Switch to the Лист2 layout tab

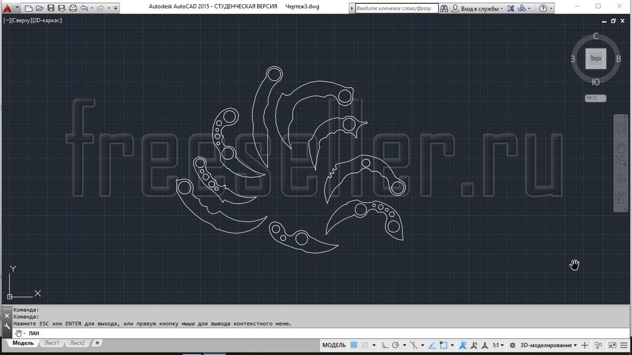click(77, 343)
